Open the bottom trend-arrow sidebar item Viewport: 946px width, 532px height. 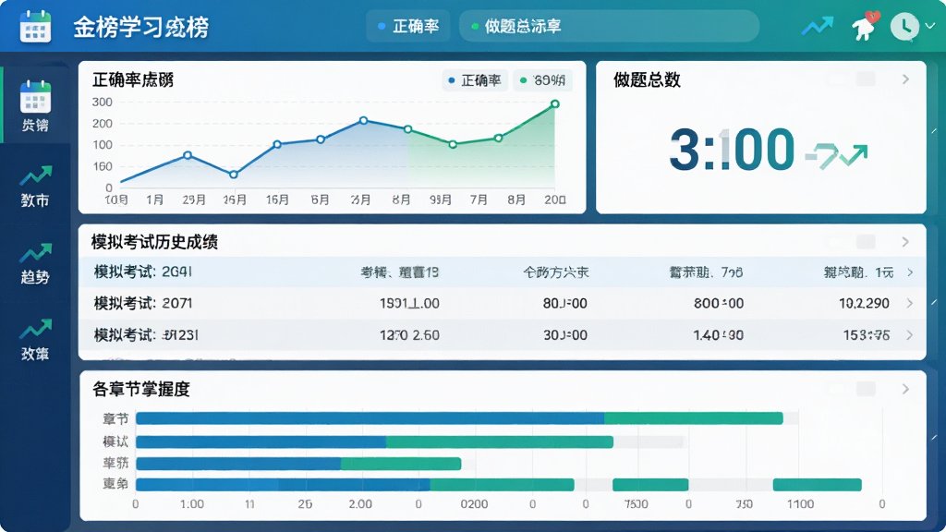click(35, 340)
